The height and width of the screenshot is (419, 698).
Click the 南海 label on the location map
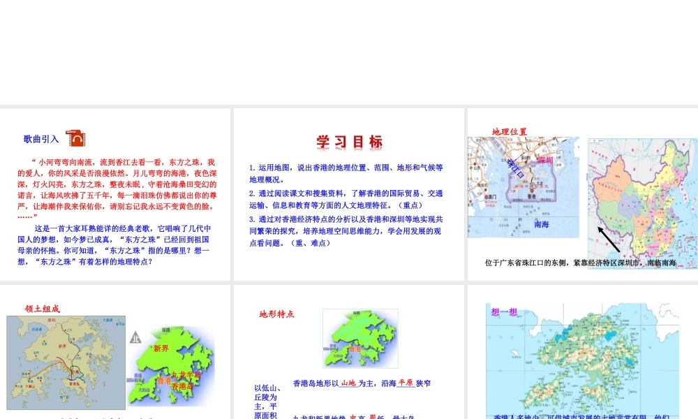(x=542, y=224)
